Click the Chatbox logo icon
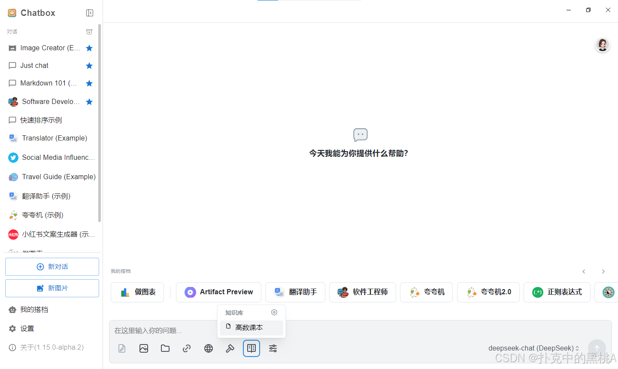Viewport: 618px width, 369px height. pos(12,13)
